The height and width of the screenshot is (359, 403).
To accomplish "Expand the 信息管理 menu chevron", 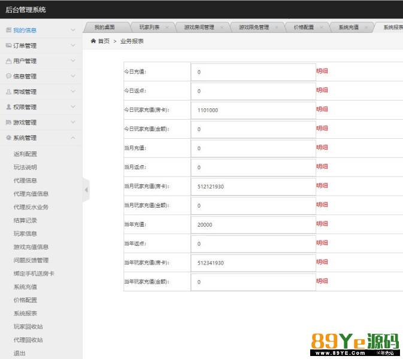I will 73,76.
